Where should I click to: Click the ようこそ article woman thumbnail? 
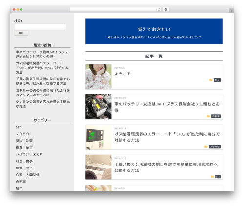(x=99, y=76)
